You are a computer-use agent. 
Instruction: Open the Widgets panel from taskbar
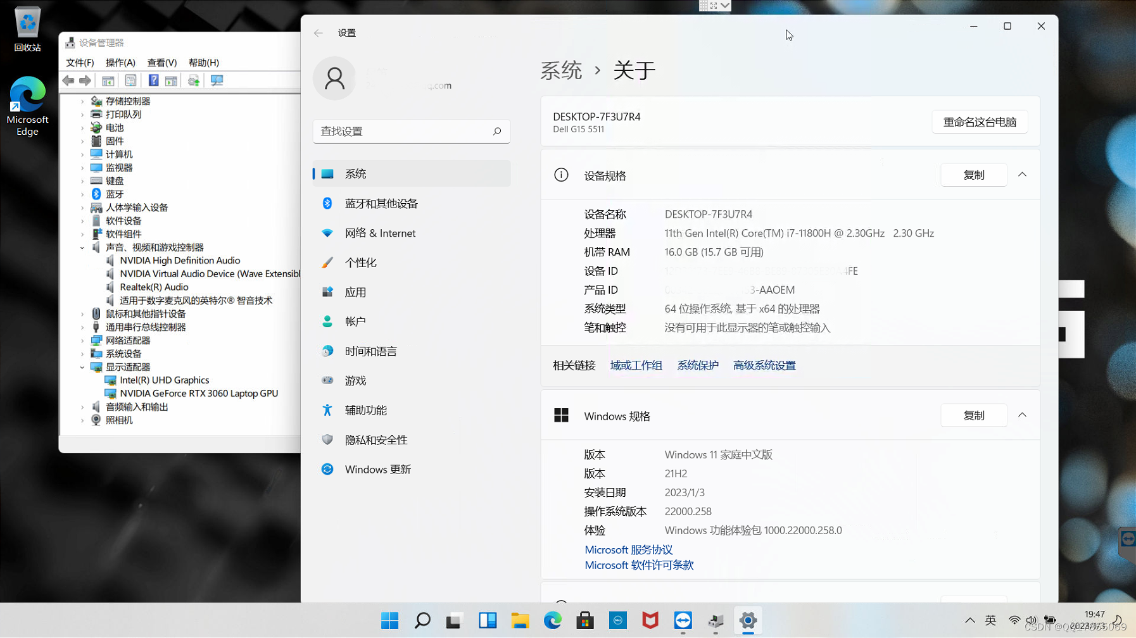tap(487, 620)
